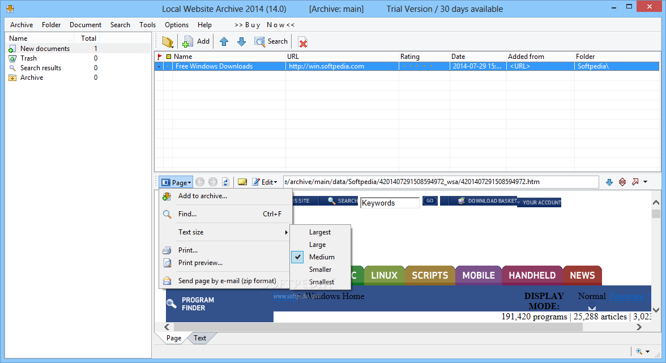Move document down with toolbar blue down arrow
The height and width of the screenshot is (363, 666).
pos(241,41)
